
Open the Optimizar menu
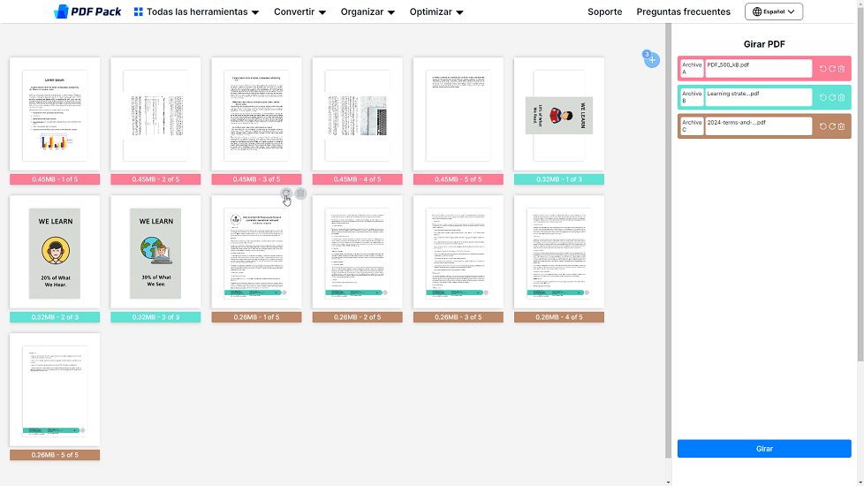click(x=436, y=12)
